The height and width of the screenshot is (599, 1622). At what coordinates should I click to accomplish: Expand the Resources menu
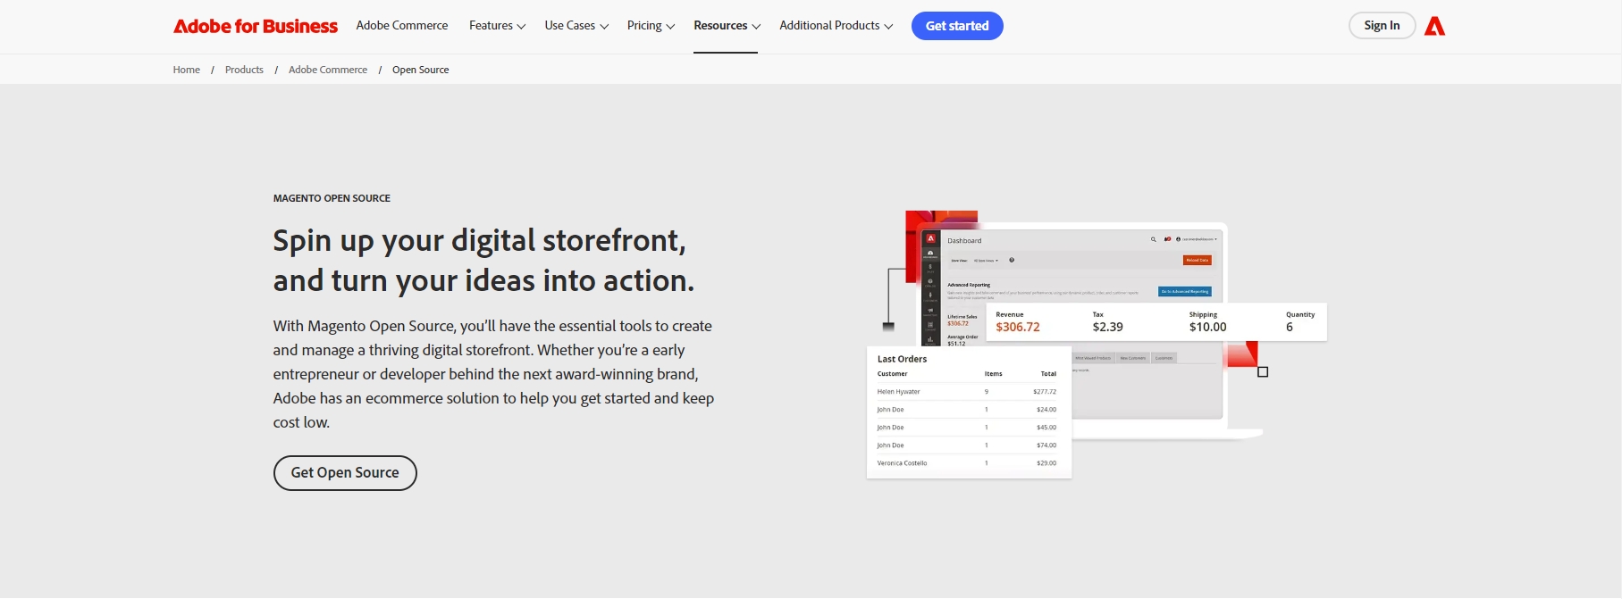(727, 25)
